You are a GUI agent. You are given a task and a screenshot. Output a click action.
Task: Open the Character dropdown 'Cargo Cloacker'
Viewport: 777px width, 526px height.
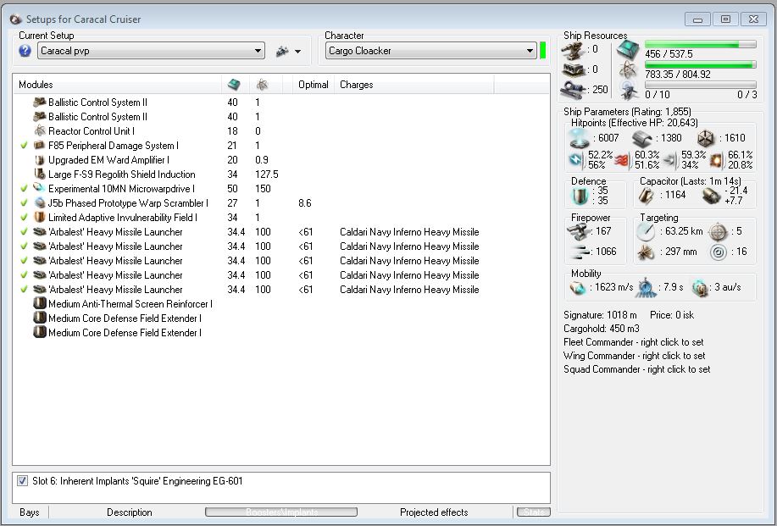pyautogui.click(x=430, y=52)
